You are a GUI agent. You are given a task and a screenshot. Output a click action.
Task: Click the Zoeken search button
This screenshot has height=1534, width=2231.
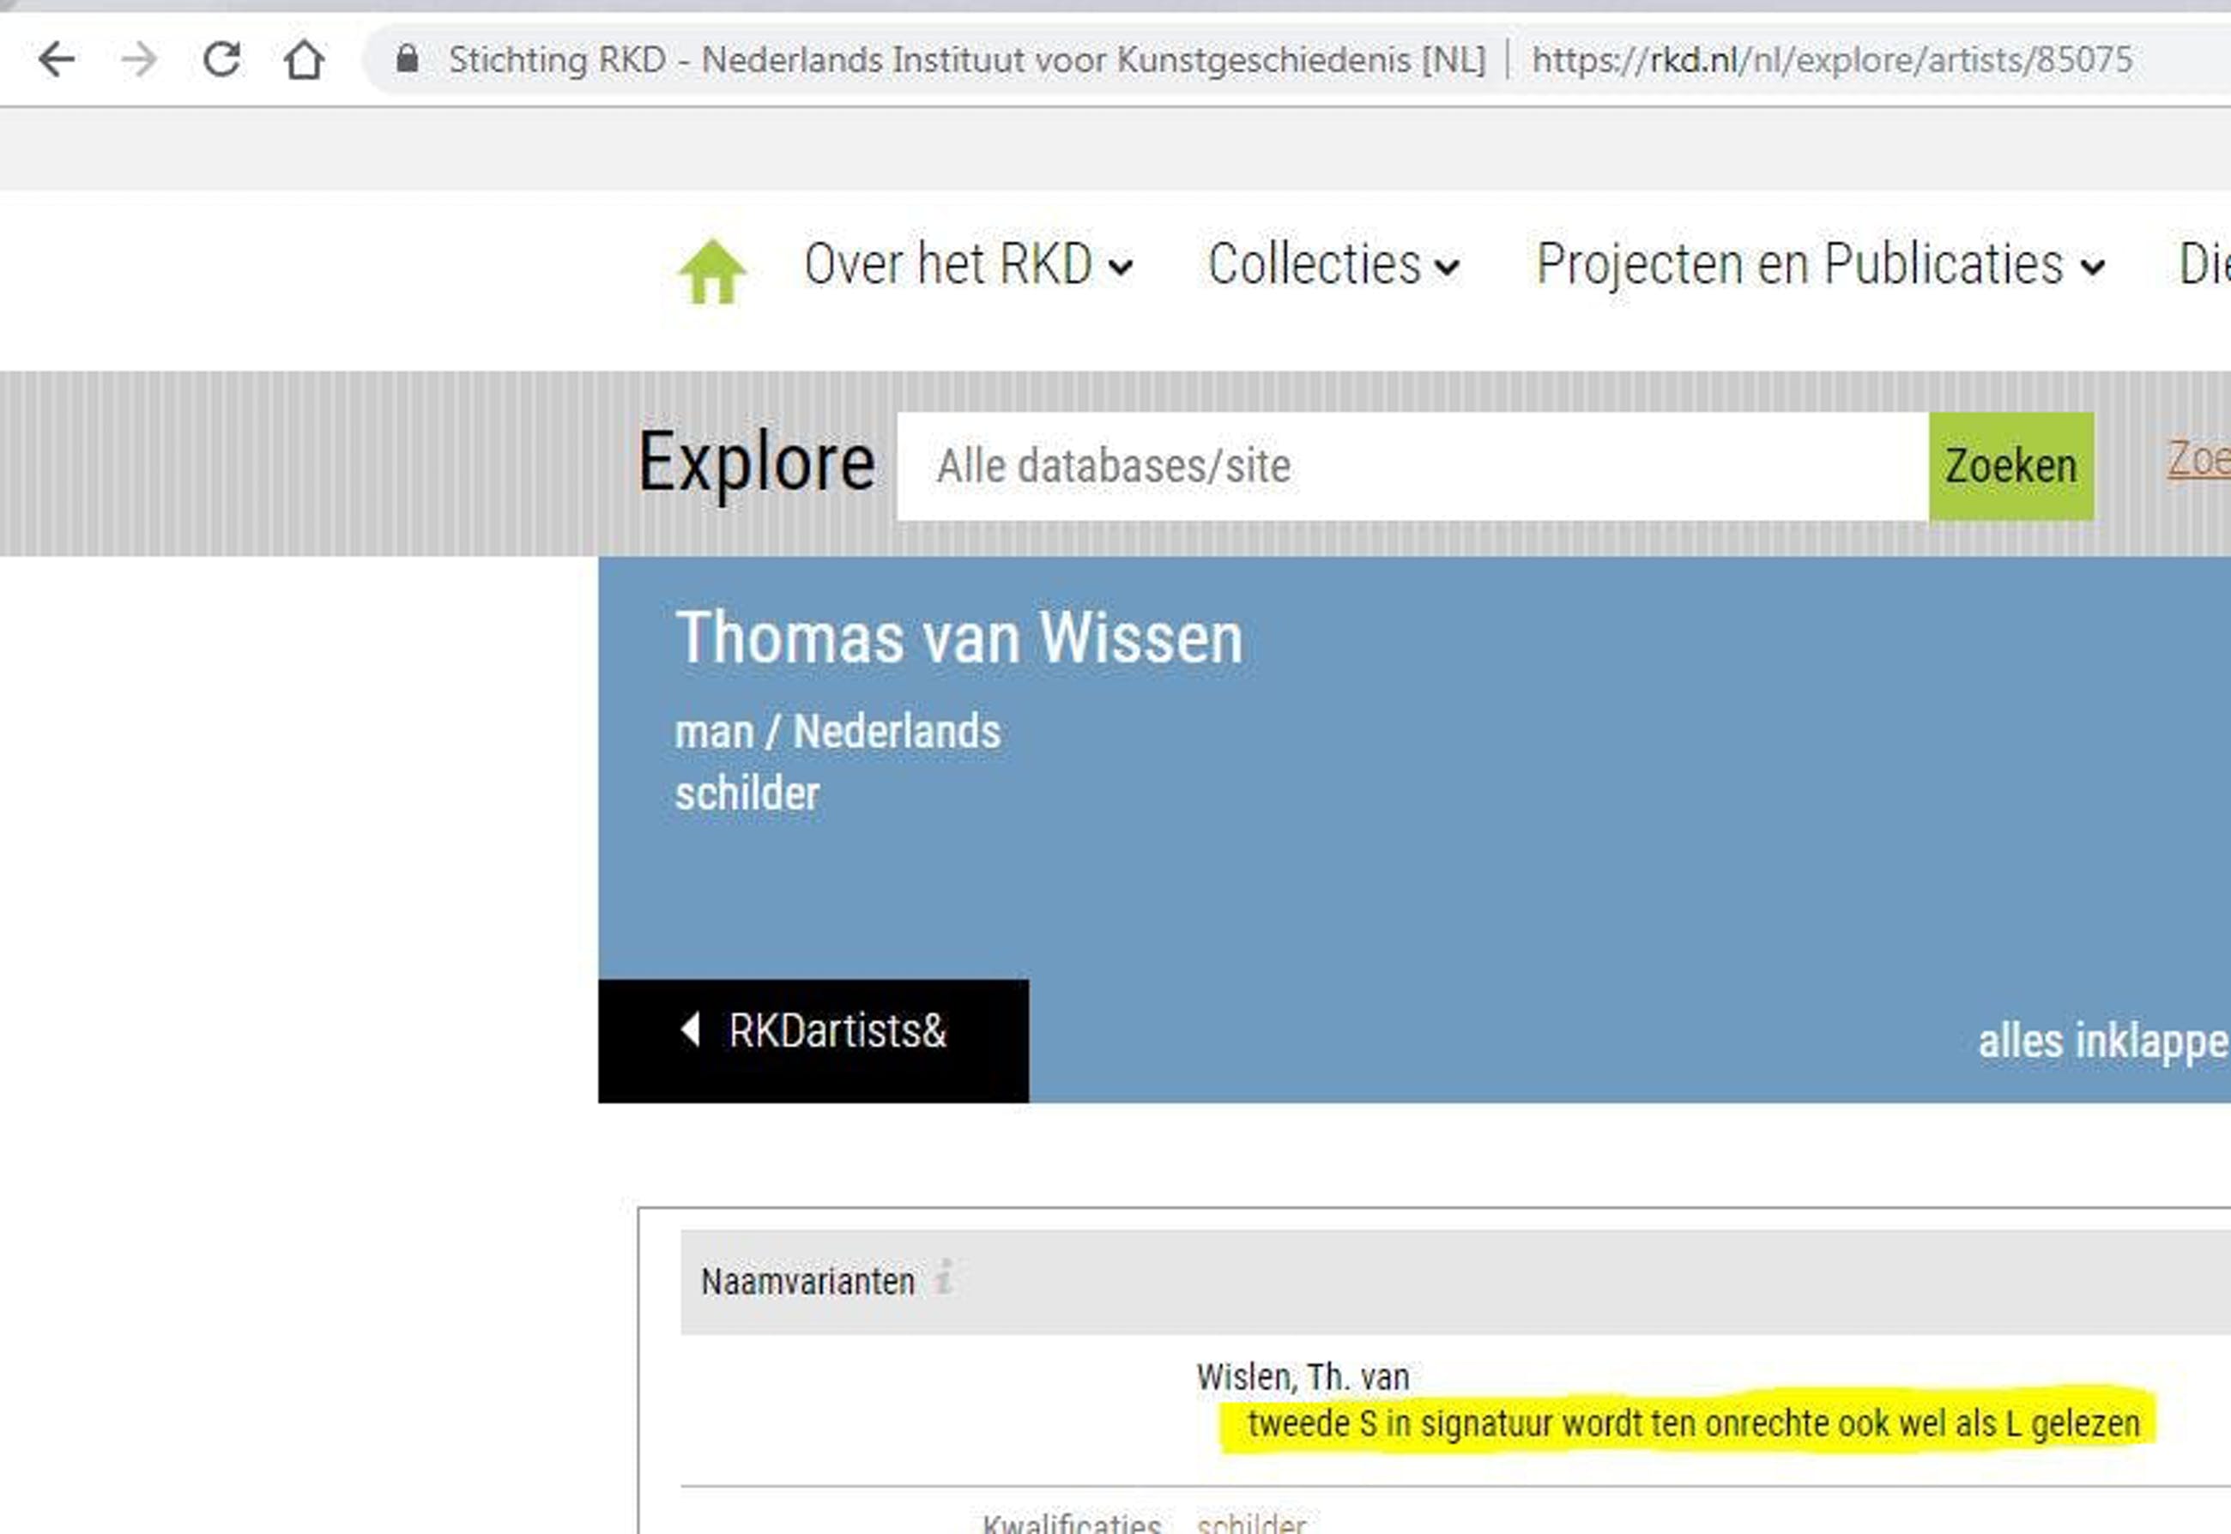tap(2010, 466)
